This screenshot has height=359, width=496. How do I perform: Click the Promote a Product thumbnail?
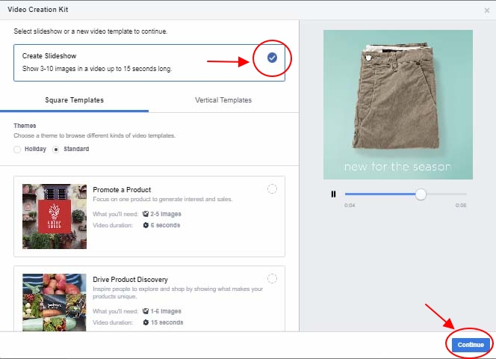[54, 216]
